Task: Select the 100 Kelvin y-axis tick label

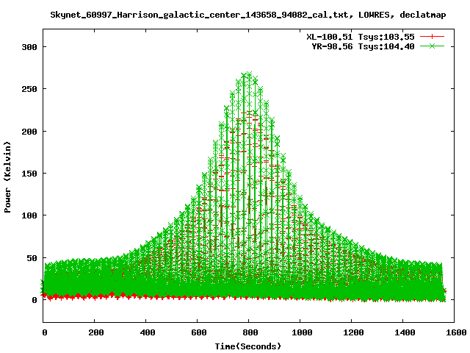Action: (29, 215)
